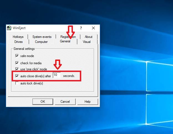Click the seconds input field showing 10
Screen dimensions: 173x134
point(57,75)
